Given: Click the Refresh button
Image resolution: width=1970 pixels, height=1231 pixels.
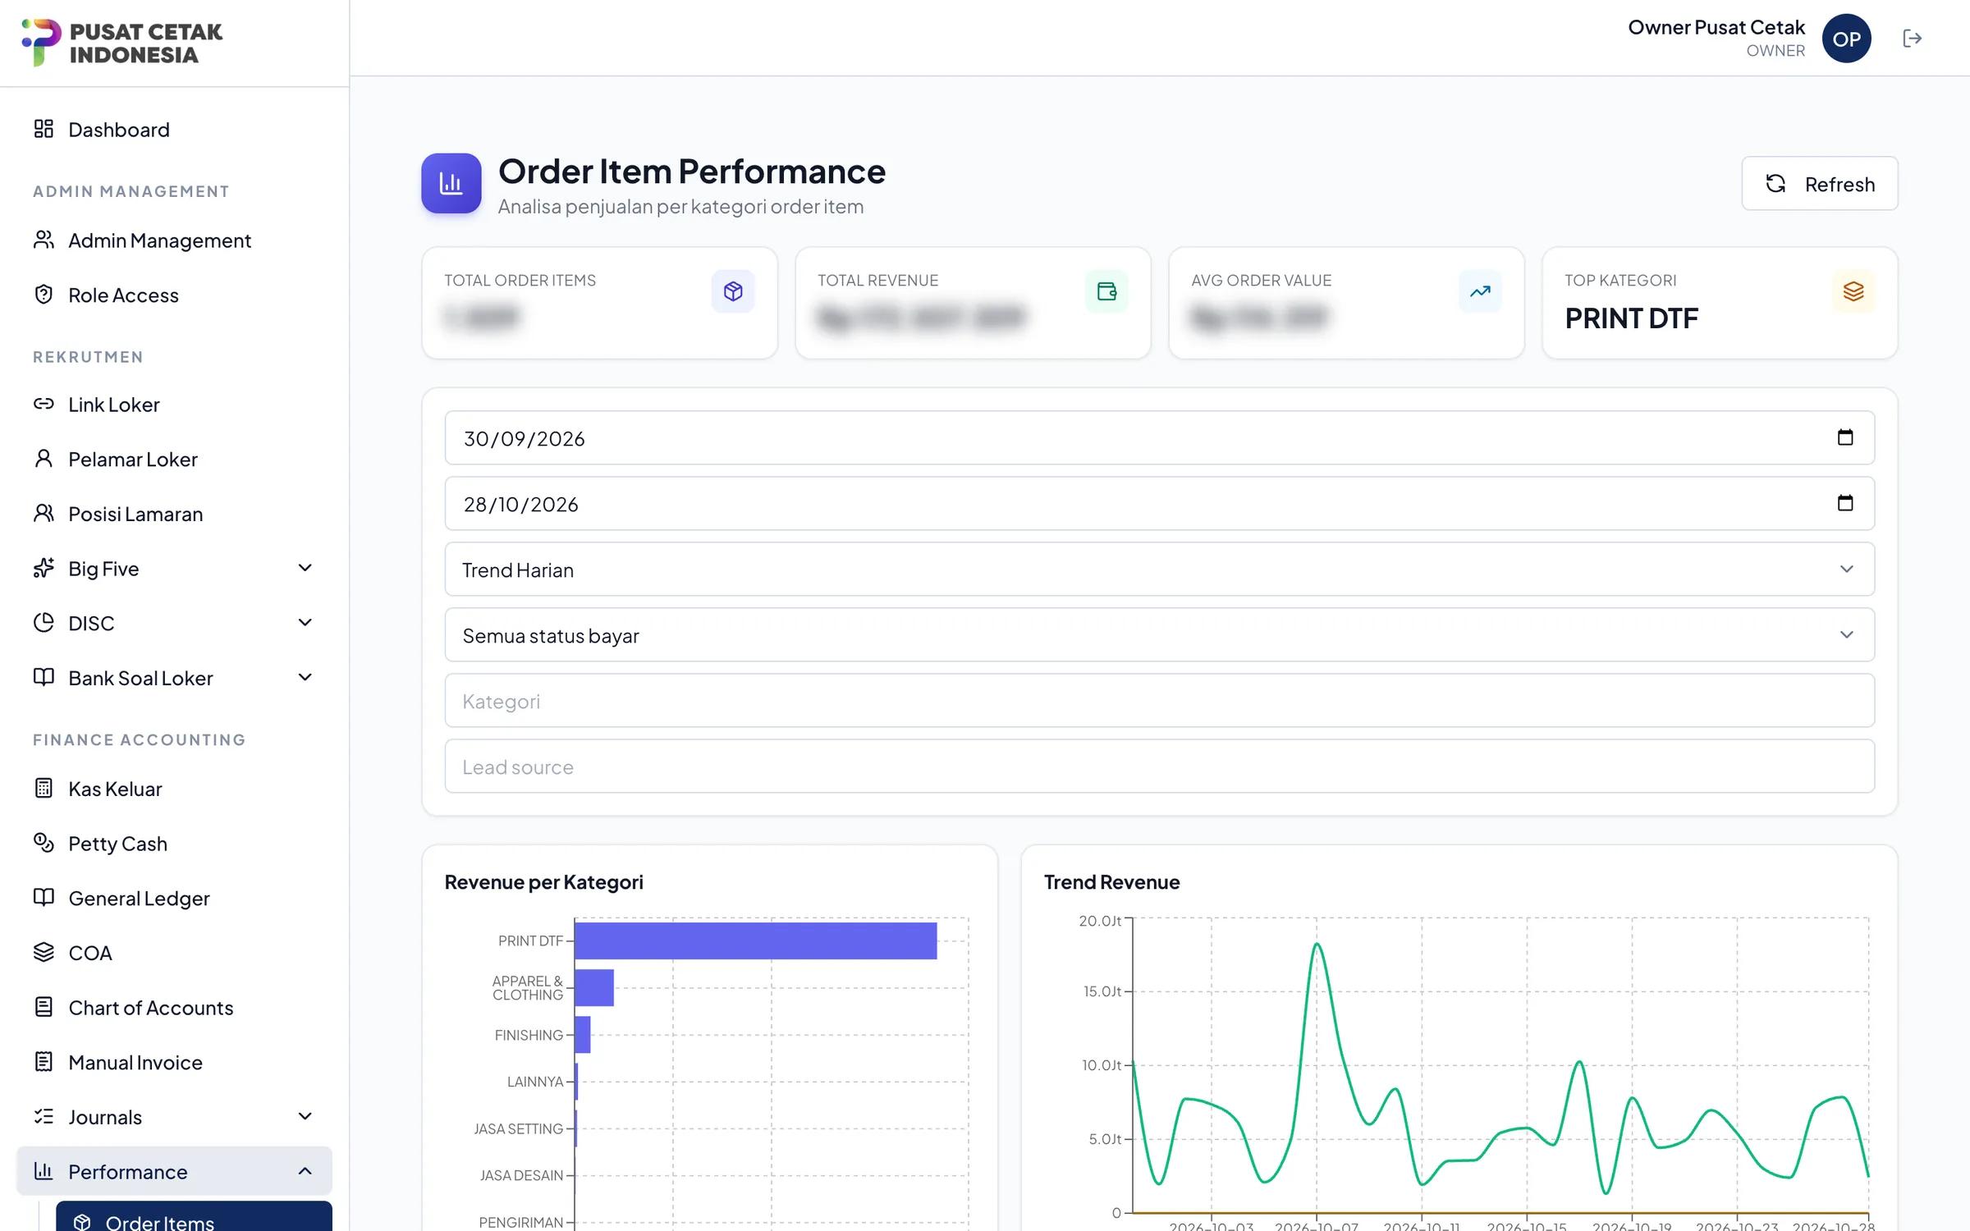Looking at the screenshot, I should pyautogui.click(x=1819, y=184).
